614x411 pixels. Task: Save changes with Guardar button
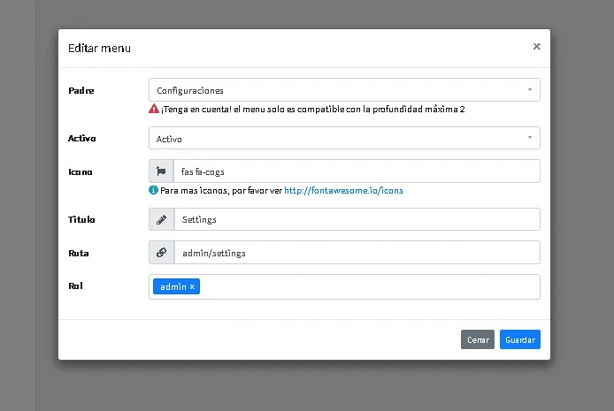(x=520, y=339)
